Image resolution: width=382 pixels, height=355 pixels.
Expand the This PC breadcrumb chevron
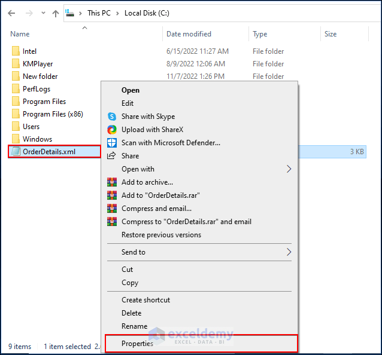pos(118,13)
